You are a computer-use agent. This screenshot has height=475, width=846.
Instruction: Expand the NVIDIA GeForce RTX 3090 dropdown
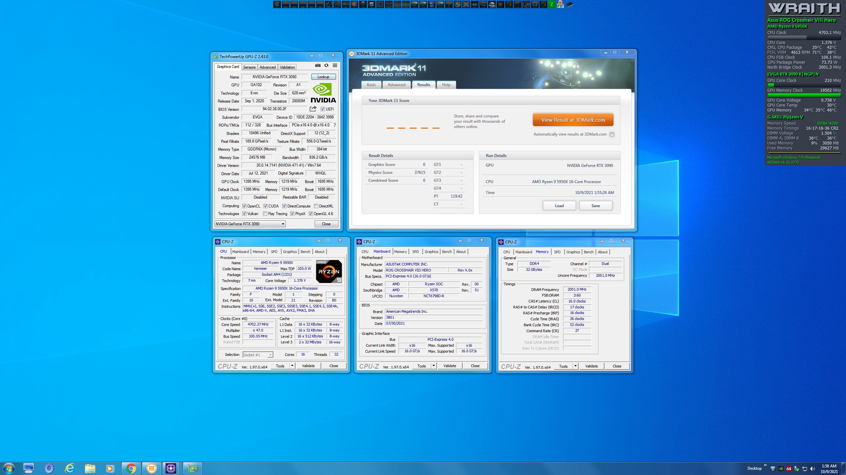pos(283,224)
